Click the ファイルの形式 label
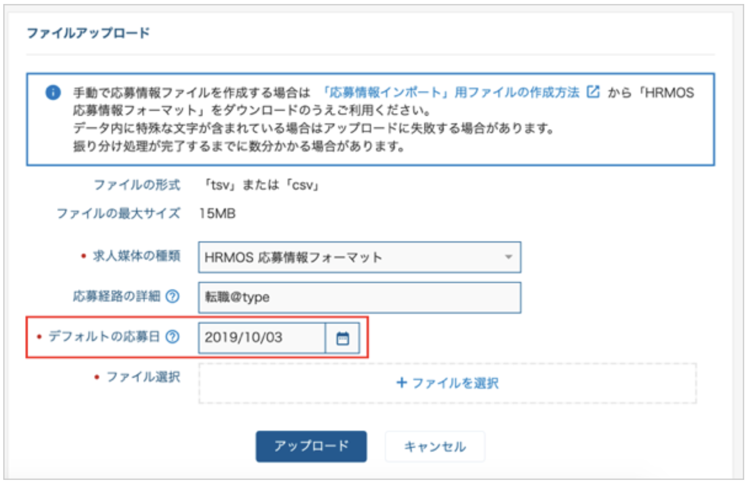 (137, 185)
